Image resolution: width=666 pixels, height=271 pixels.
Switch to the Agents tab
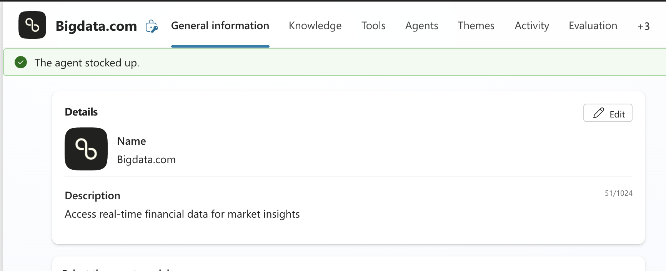(421, 25)
